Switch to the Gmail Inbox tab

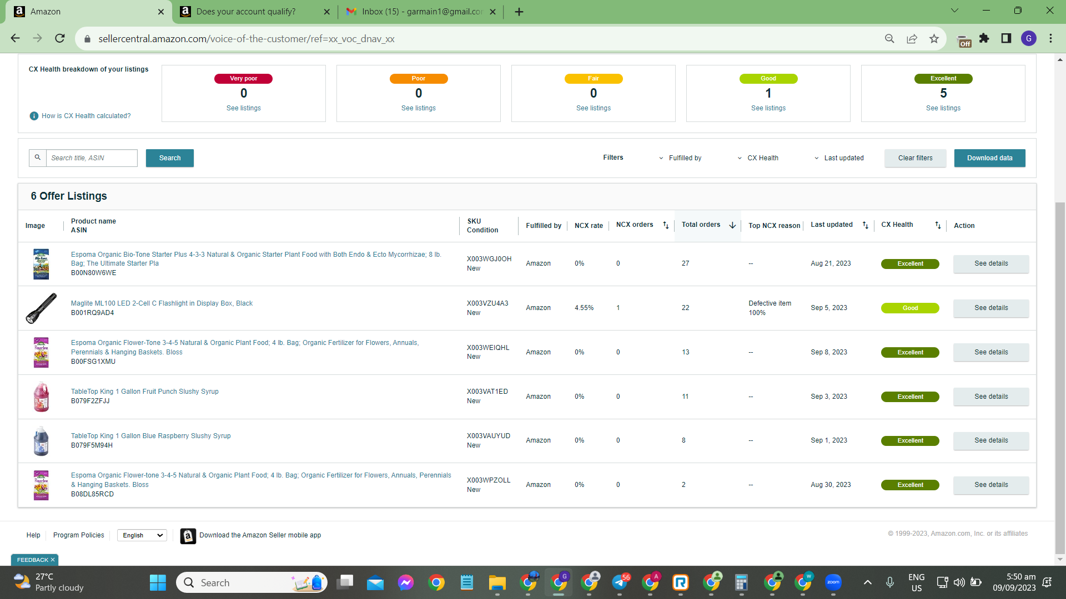[x=421, y=12]
